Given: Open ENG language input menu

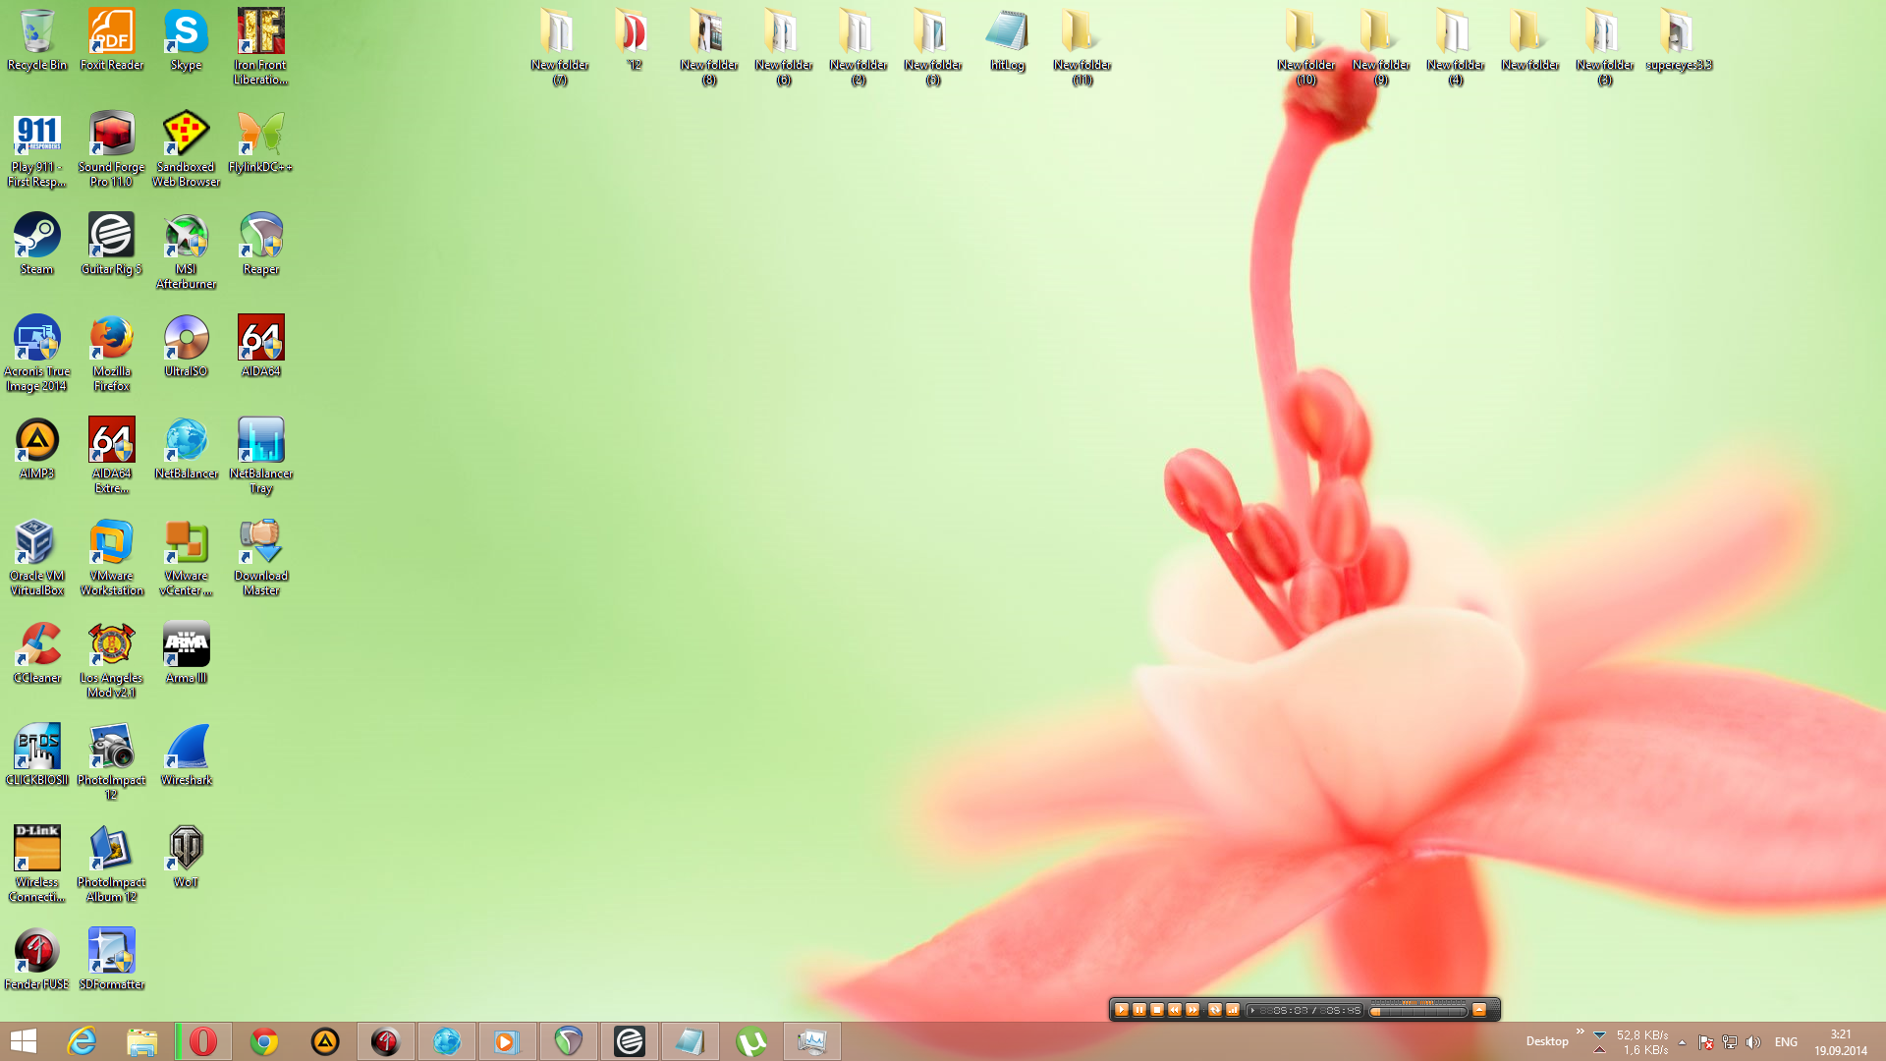Looking at the screenshot, I should click(1786, 1042).
